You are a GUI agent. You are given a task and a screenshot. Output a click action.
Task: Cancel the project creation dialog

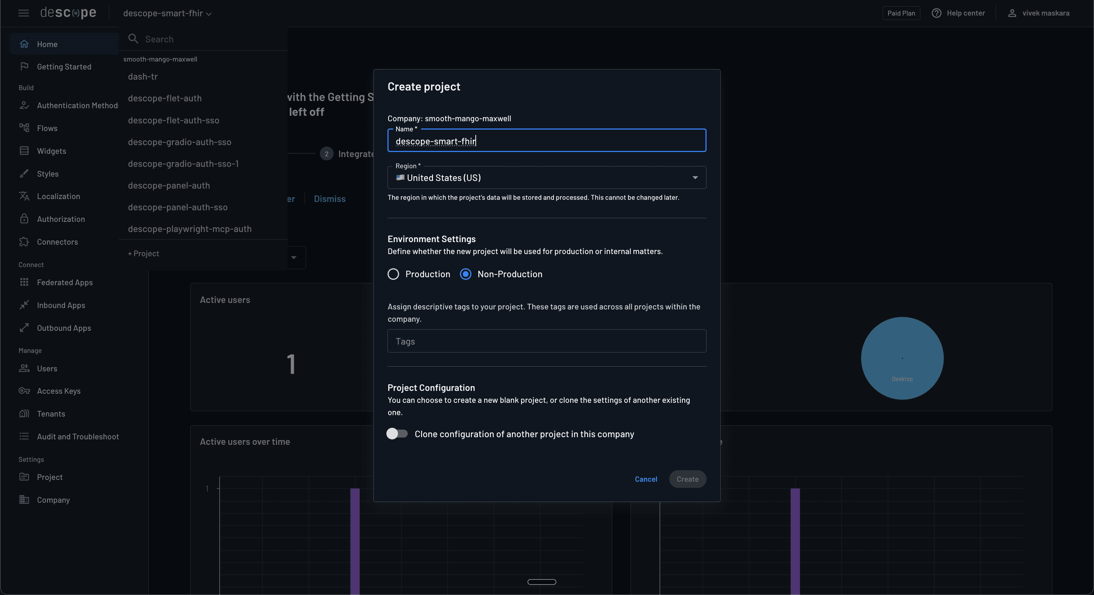(646, 479)
